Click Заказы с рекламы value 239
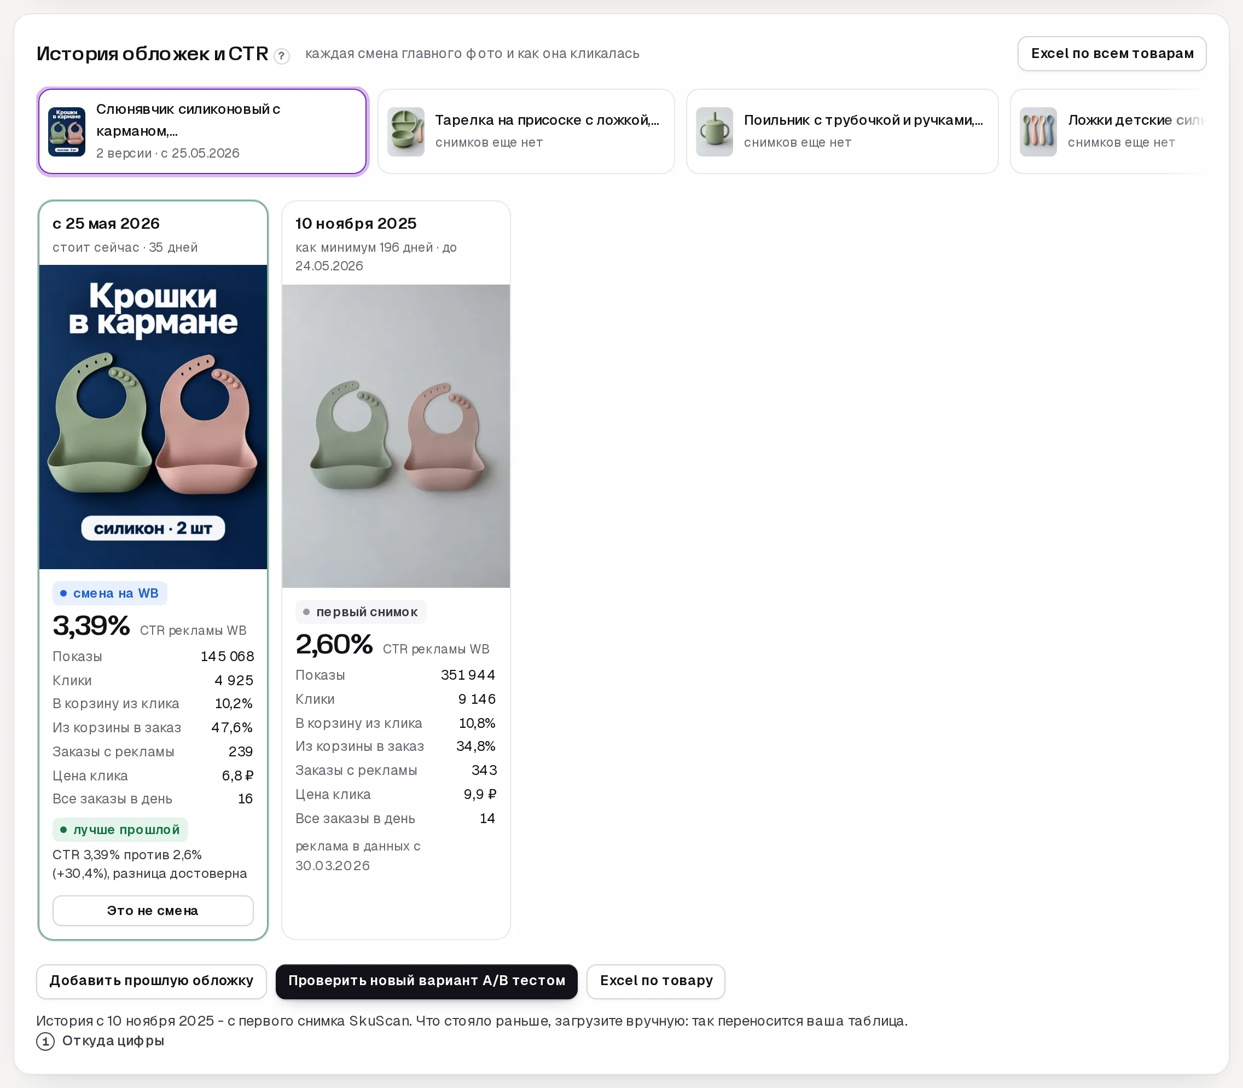This screenshot has height=1088, width=1243. point(241,751)
